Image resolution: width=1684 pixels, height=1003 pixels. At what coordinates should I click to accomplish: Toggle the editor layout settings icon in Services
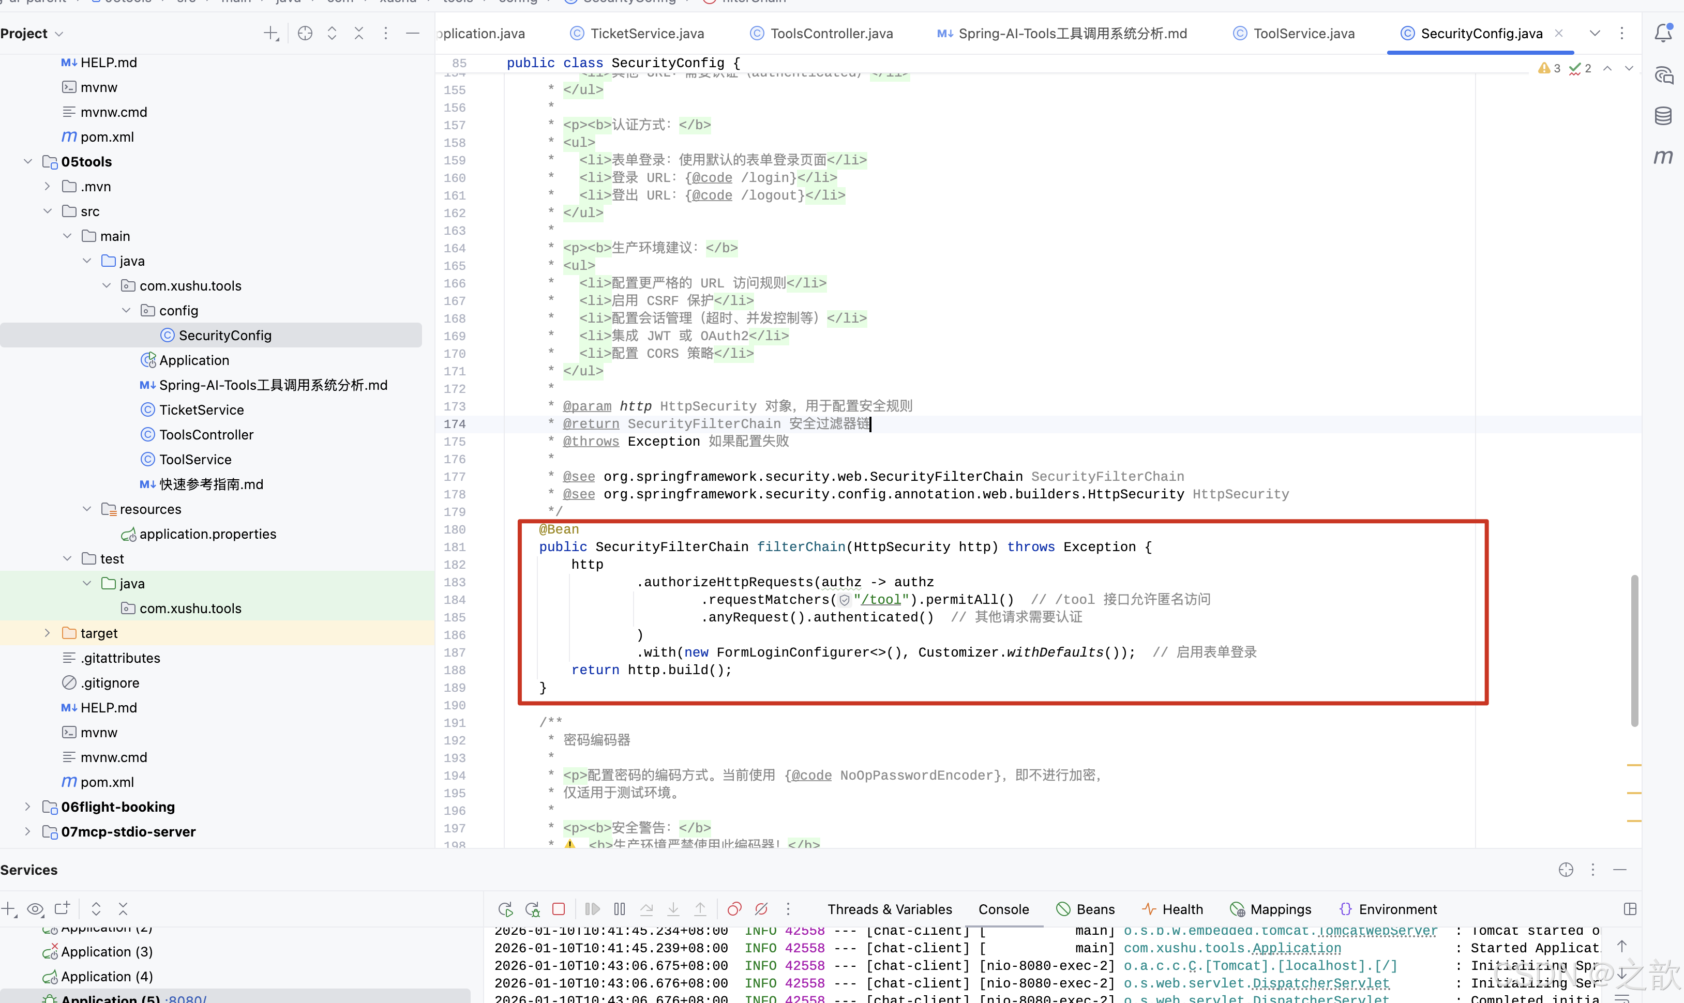pyautogui.click(x=1630, y=909)
